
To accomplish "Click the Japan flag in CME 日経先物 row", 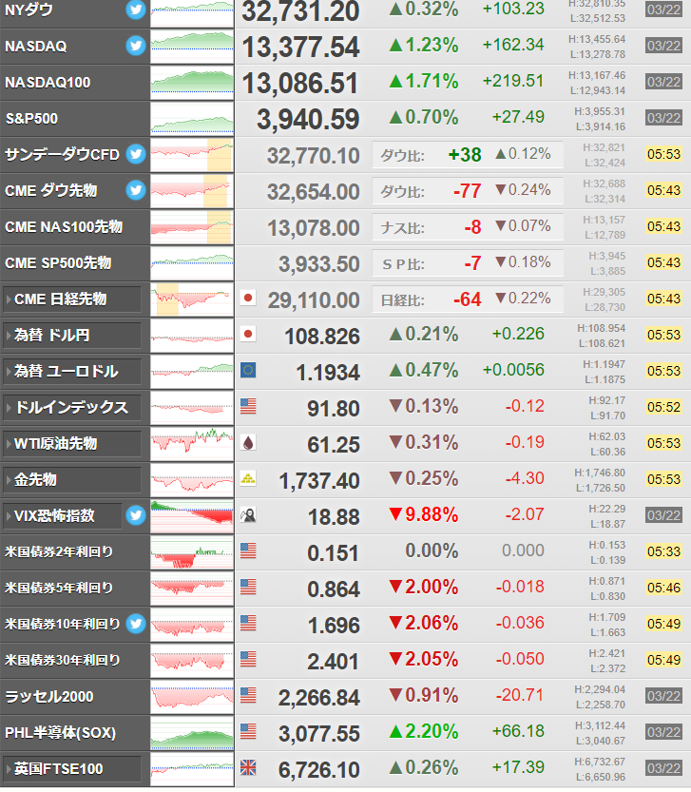I will (x=248, y=298).
